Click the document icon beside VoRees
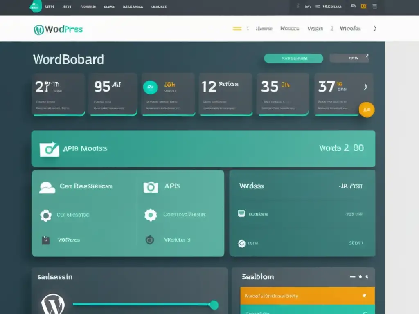 [45, 240]
